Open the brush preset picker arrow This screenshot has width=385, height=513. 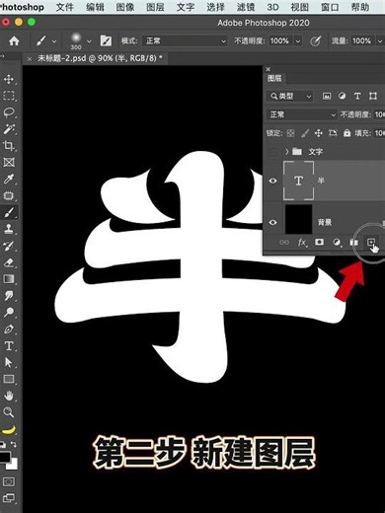click(x=89, y=41)
